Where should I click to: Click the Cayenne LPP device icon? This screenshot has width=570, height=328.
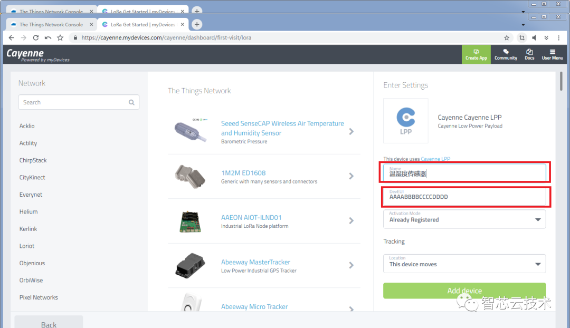406,121
